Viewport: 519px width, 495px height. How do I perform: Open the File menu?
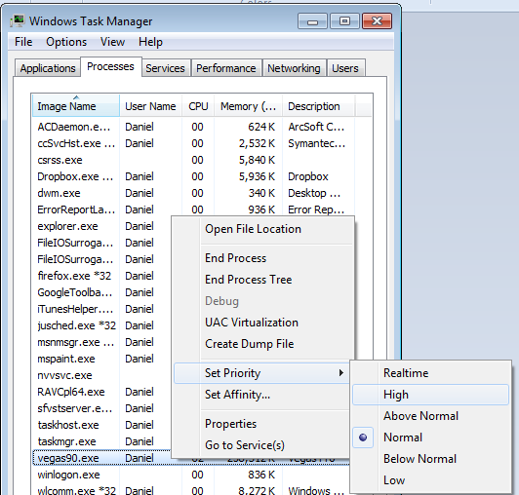(23, 42)
